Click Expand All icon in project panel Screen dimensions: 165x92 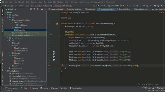click(x=34, y=9)
